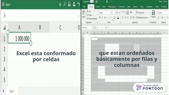Toggle the AutoSave switch
Screen dimensions: 169x95
[x=92, y=2]
